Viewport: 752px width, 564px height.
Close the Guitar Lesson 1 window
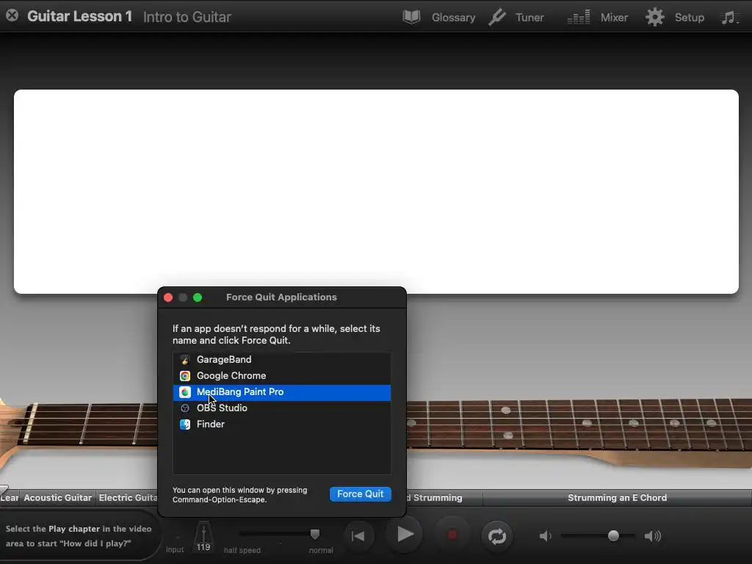coord(12,15)
